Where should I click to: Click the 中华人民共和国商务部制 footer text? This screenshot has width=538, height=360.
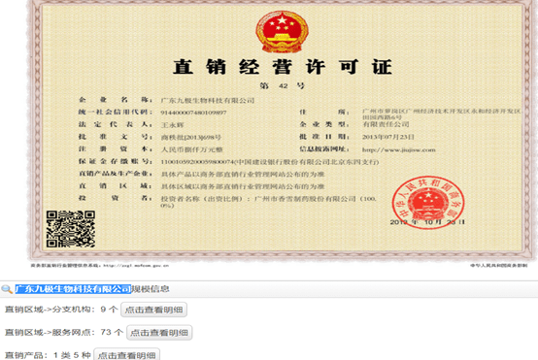click(x=498, y=265)
